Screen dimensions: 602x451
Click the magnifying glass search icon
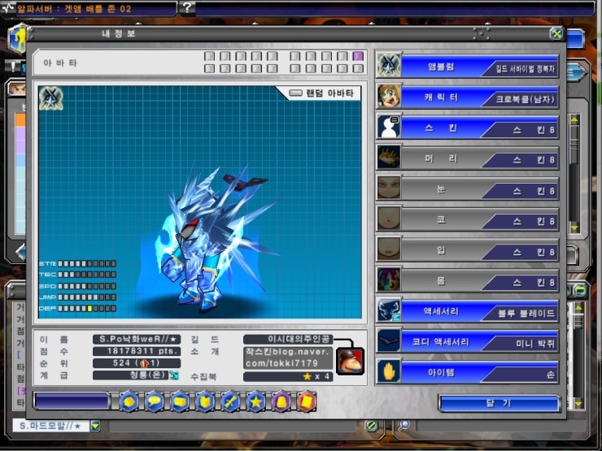pos(404,425)
